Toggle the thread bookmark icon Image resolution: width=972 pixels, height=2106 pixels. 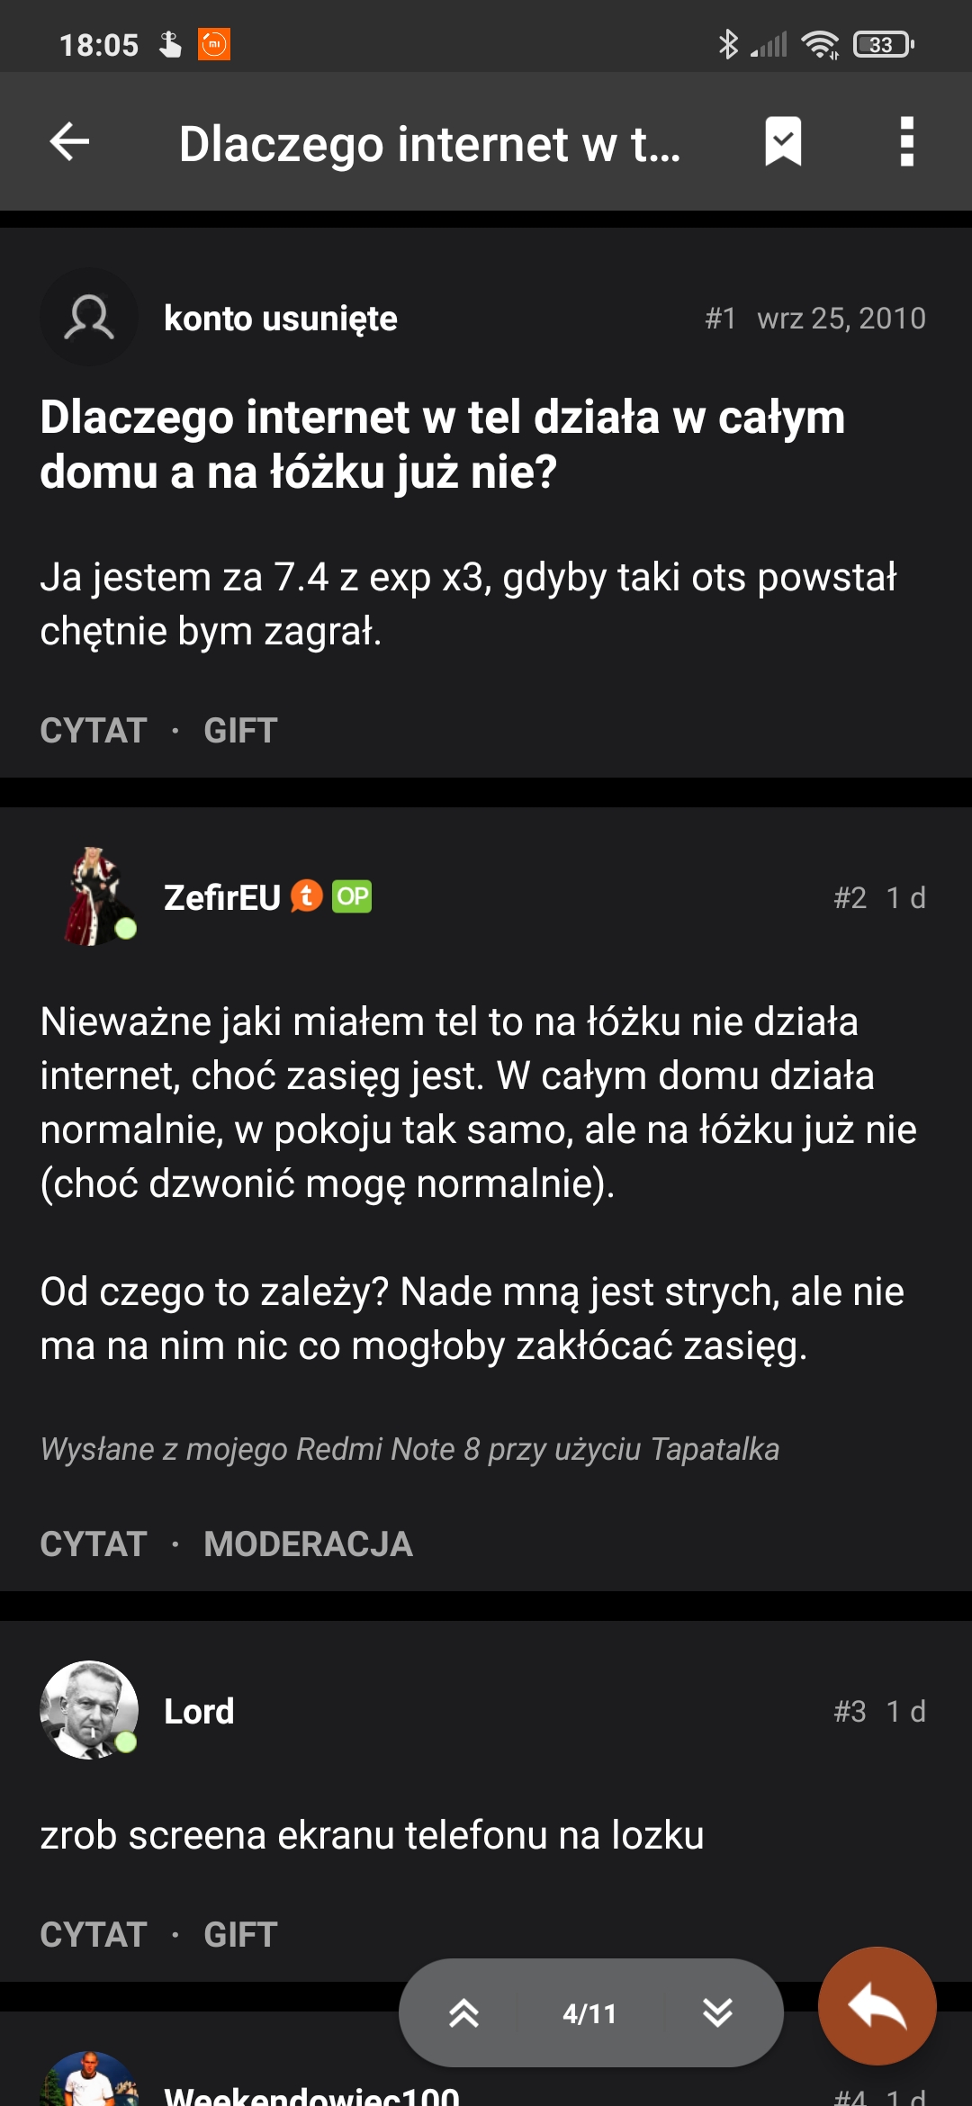(783, 141)
